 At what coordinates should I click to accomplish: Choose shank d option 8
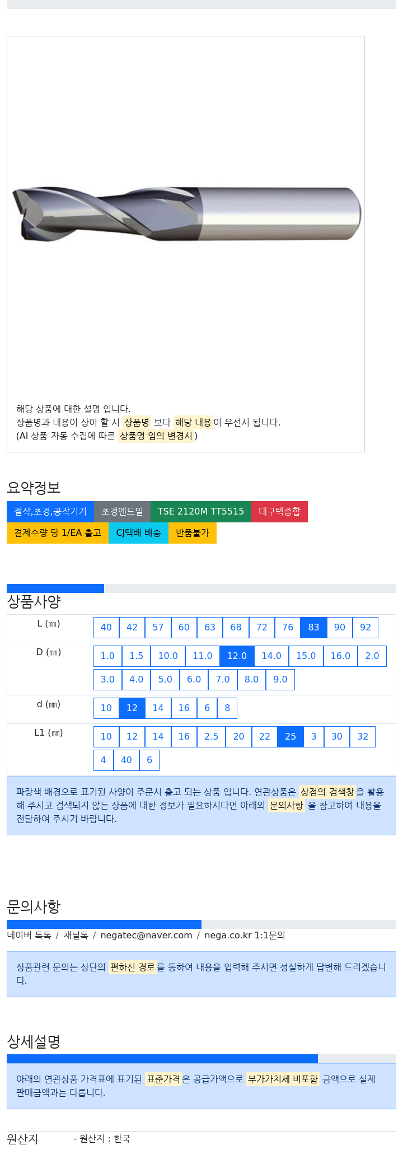pyautogui.click(x=227, y=708)
